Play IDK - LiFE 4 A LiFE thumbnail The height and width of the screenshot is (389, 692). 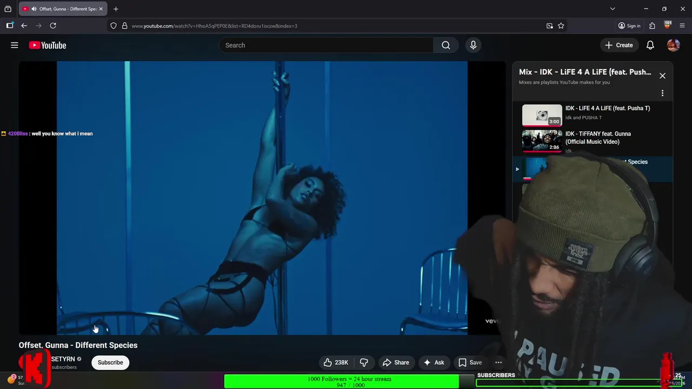pos(542,115)
